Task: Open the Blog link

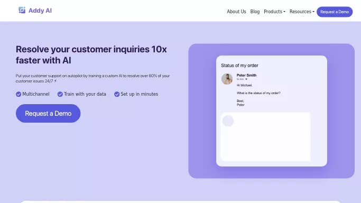Action: [x=255, y=12]
